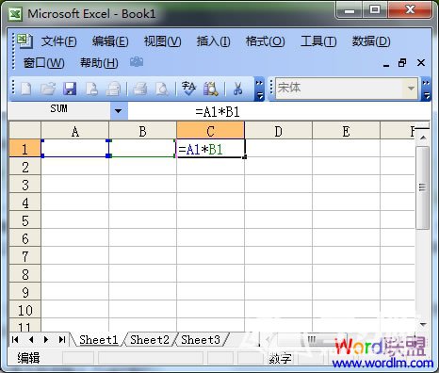439x373 pixels.
Task: Open the 帮助(H) menu
Action: tap(99, 63)
